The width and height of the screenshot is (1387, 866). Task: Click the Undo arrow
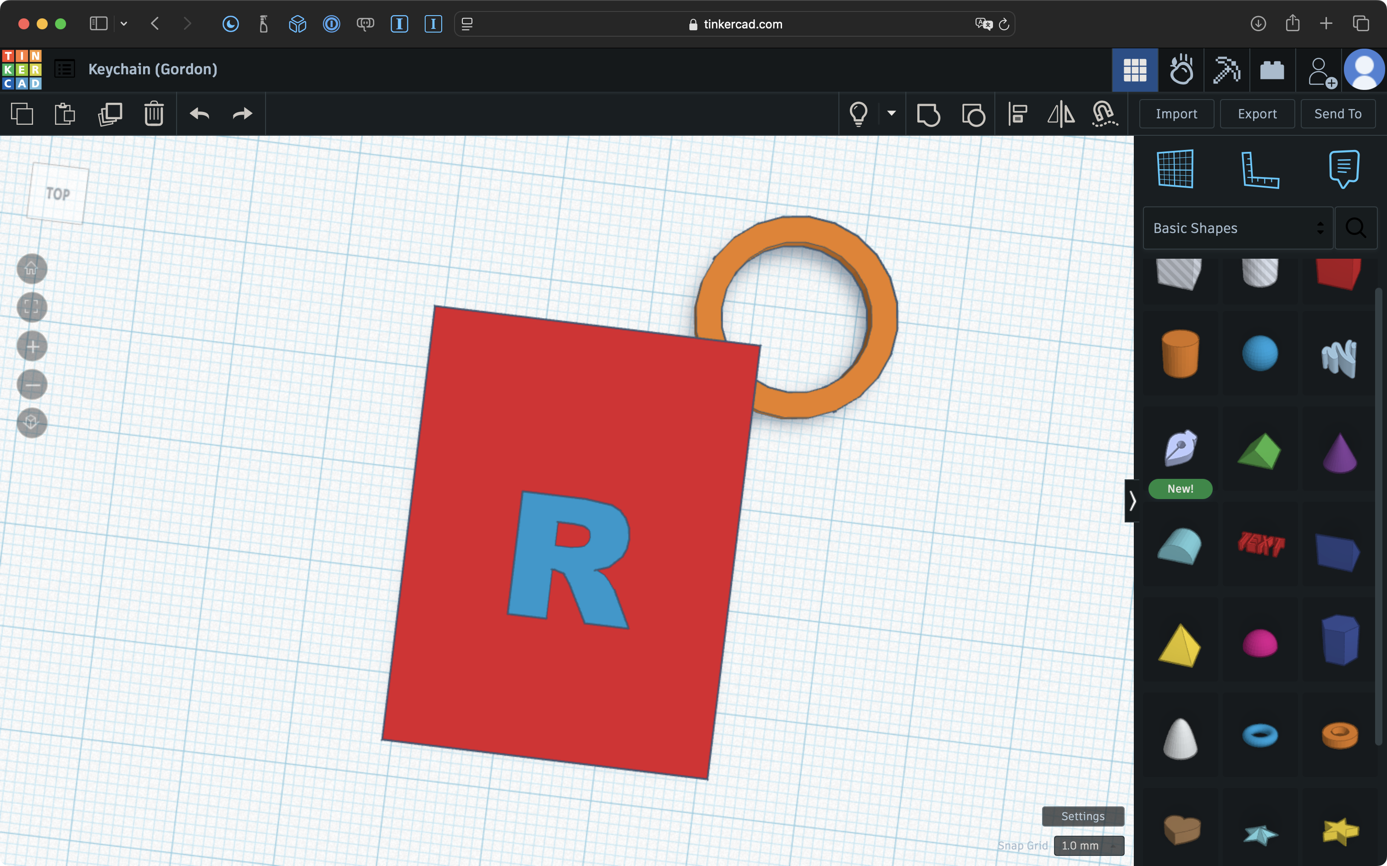click(199, 114)
